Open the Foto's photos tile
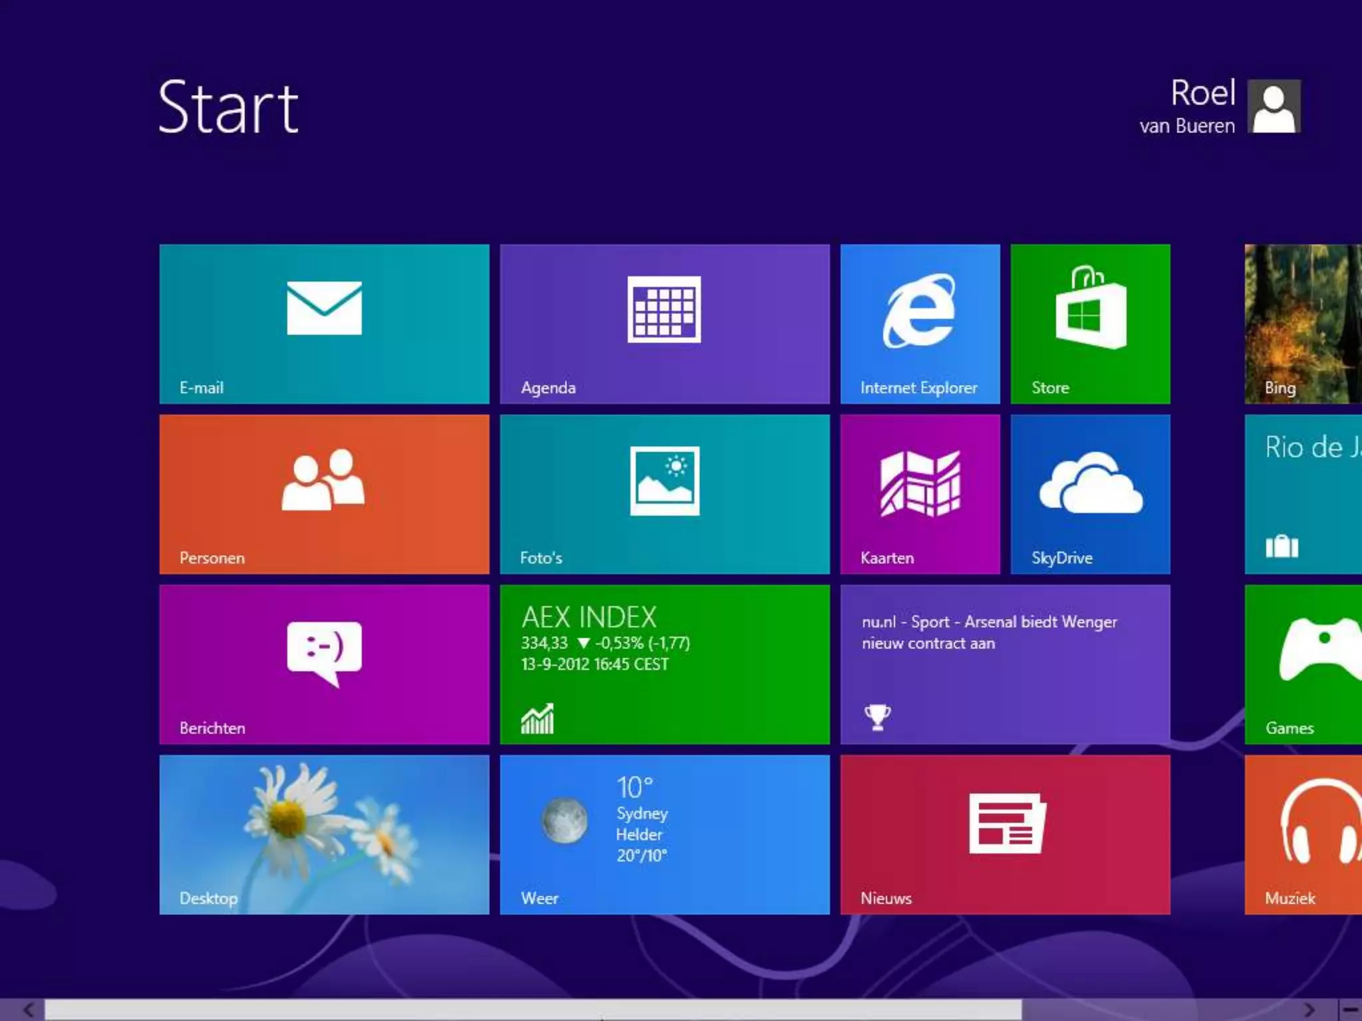This screenshot has width=1362, height=1021. pyautogui.click(x=665, y=494)
